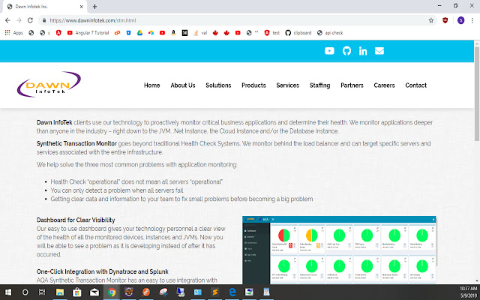Open the Apps bookmark shortcut
This screenshot has height=300, width=480.
(x=14, y=33)
